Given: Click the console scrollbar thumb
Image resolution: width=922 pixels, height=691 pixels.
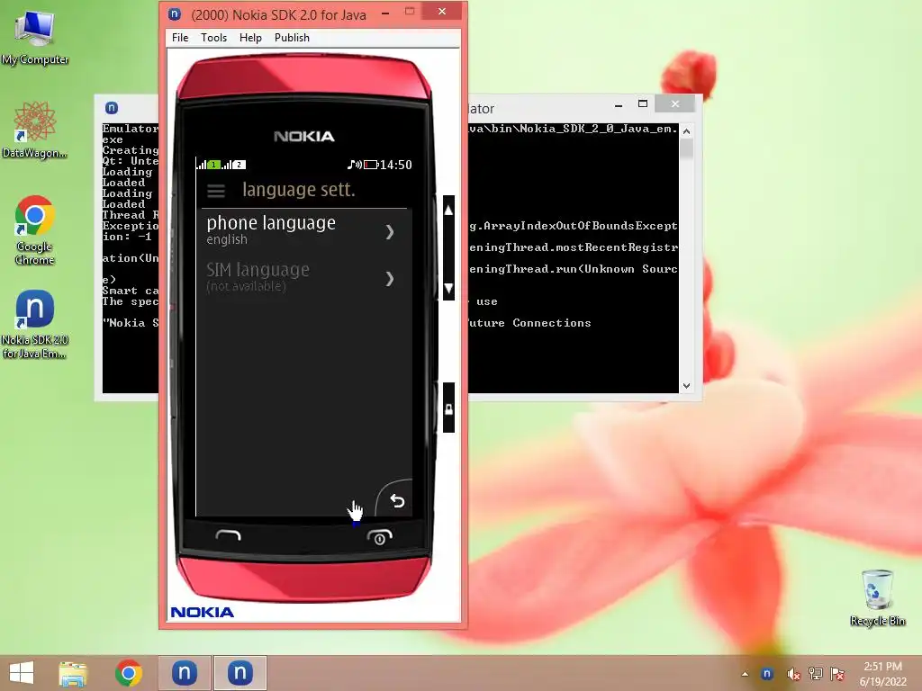Looking at the screenshot, I should pos(686,148).
